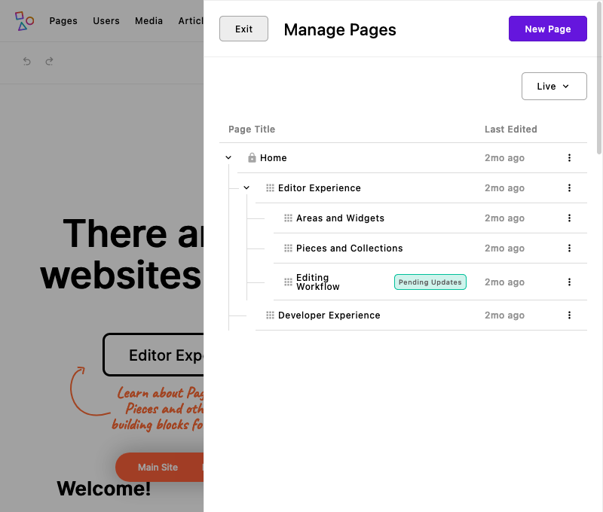Screen dimensions: 603x512
Task: Open the Live mode dropdown
Action: (x=554, y=86)
